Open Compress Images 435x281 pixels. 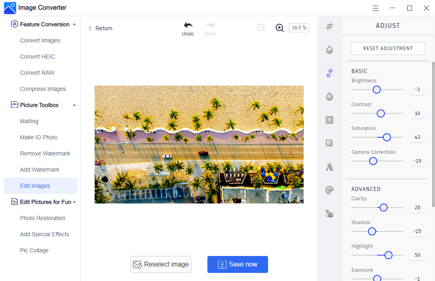(43, 89)
